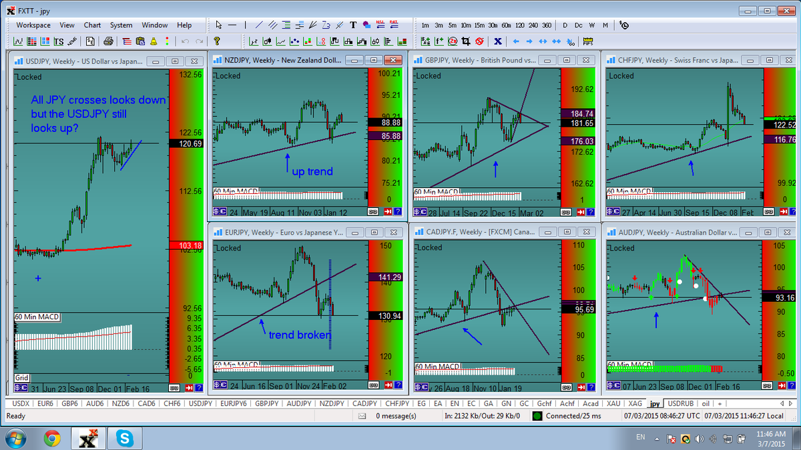The width and height of the screenshot is (801, 450).
Task: Click the yellow question mark help icon
Action: click(216, 41)
